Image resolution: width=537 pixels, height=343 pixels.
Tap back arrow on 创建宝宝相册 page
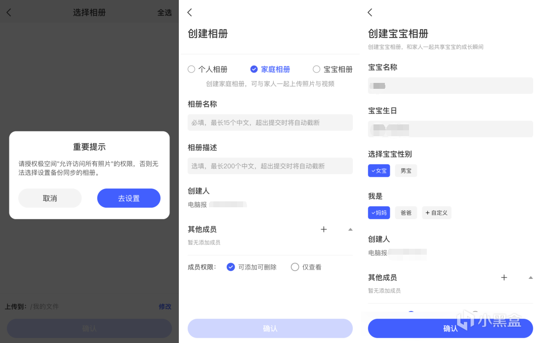click(x=370, y=13)
